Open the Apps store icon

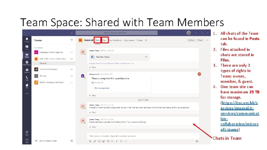(27, 133)
